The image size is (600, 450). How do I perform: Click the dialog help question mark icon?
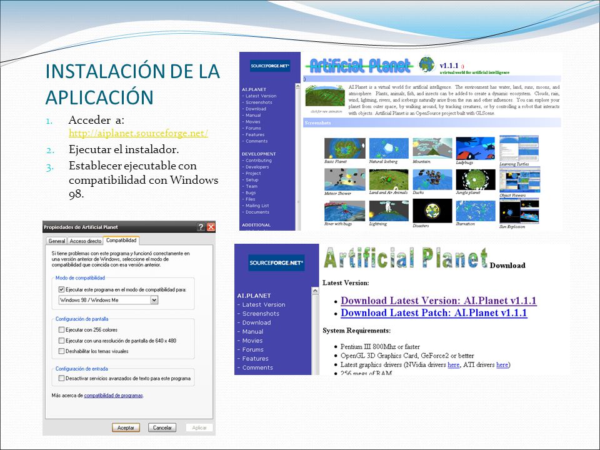pyautogui.click(x=201, y=227)
